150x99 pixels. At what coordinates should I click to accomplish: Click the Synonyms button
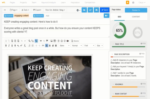39,16
